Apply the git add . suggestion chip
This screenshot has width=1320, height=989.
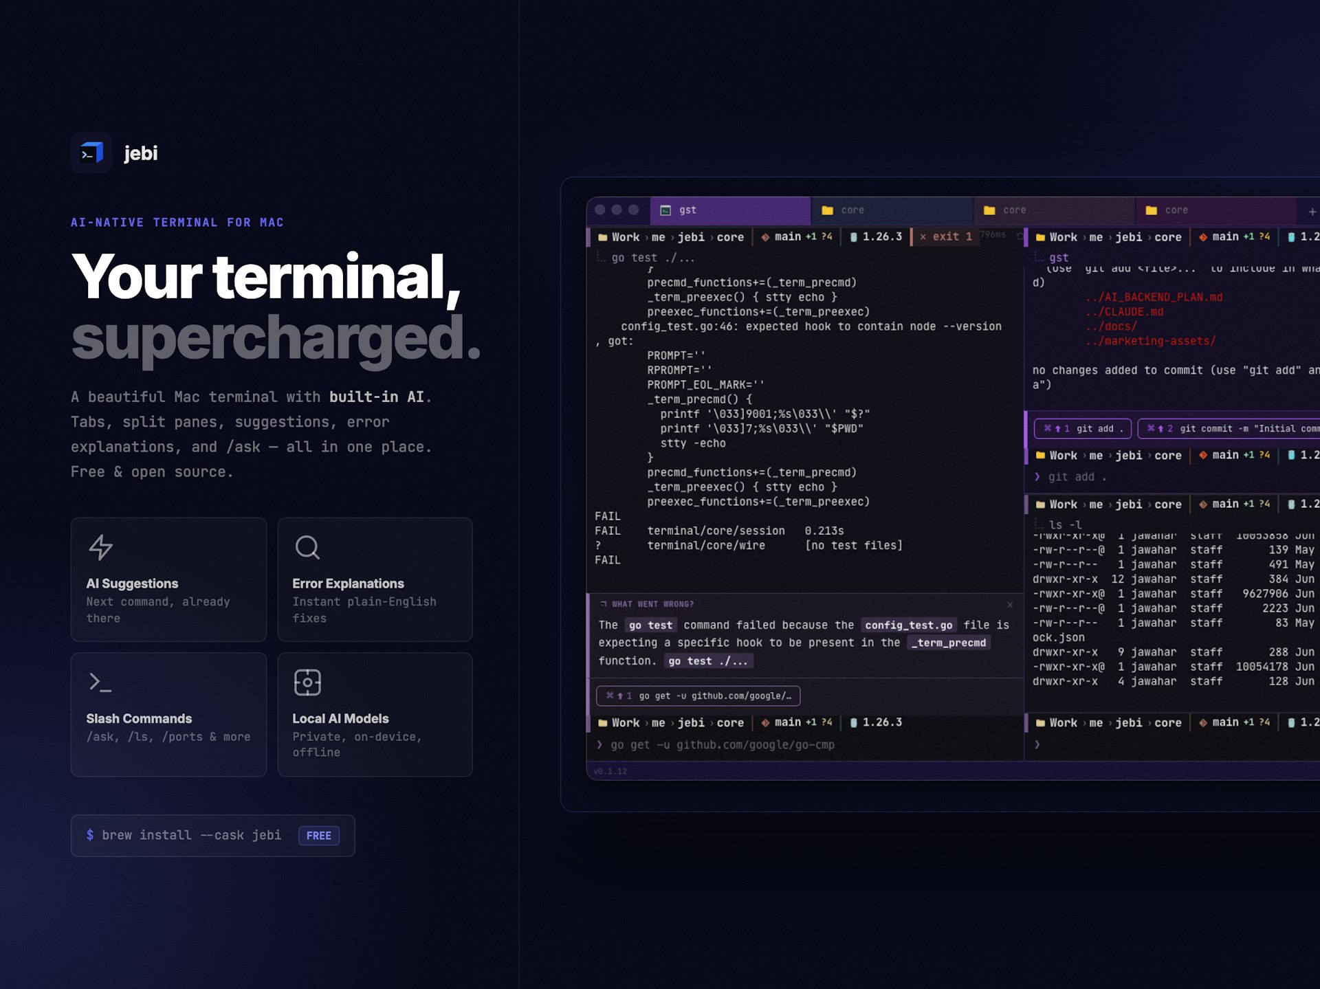point(1083,429)
